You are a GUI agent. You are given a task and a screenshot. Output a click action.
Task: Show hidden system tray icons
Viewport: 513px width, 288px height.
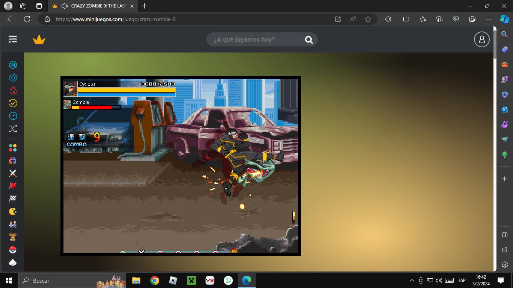412,280
